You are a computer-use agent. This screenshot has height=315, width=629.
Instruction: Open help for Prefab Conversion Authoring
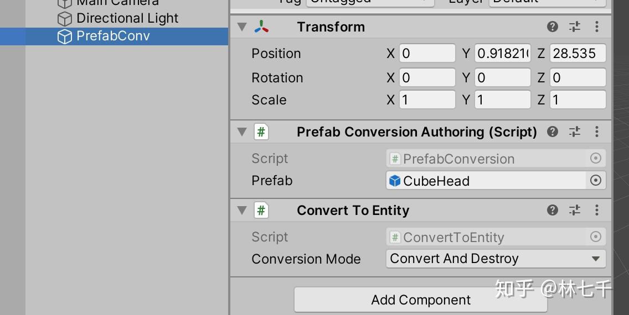(x=552, y=132)
